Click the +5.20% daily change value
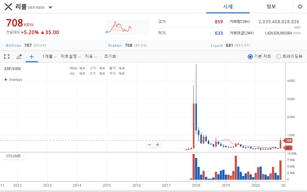This screenshot has height=192, width=307. click(x=30, y=33)
